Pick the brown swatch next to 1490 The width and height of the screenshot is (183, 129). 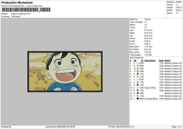point(138,71)
